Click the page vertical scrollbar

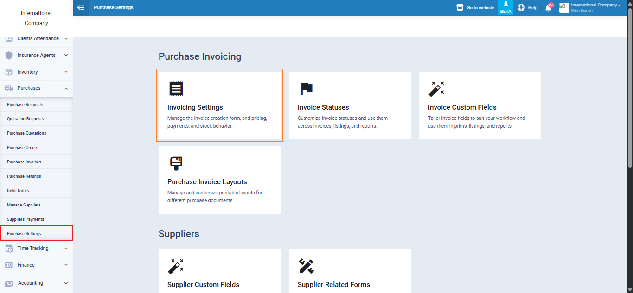pyautogui.click(x=629, y=93)
